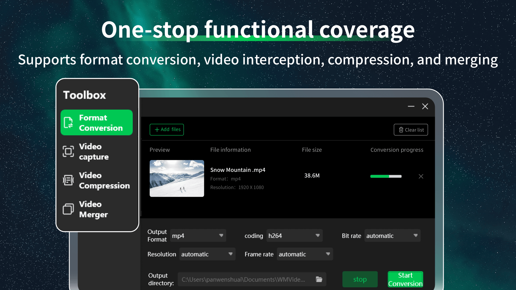516x290 pixels.
Task: Remove Snow Mountain file with X icon
Action: pos(421,176)
